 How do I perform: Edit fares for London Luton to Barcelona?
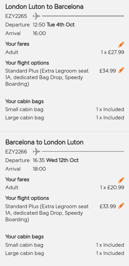coord(121,44)
